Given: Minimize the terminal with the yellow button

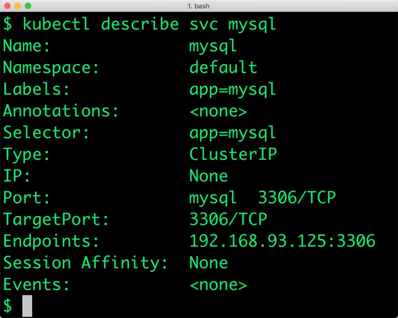Looking at the screenshot, I should (18, 6).
